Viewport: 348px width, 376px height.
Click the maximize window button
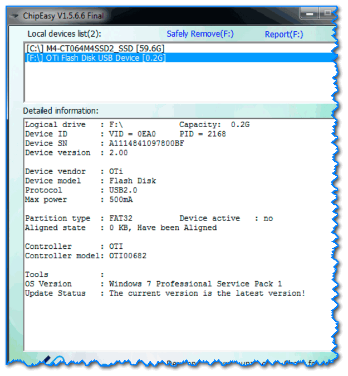327,13
